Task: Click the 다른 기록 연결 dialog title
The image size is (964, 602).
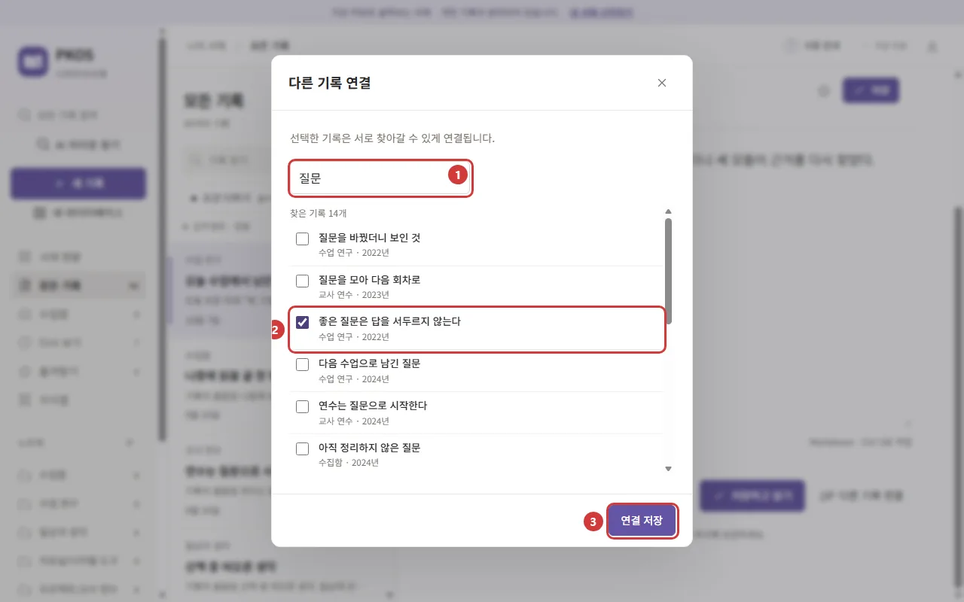Action: 330,83
